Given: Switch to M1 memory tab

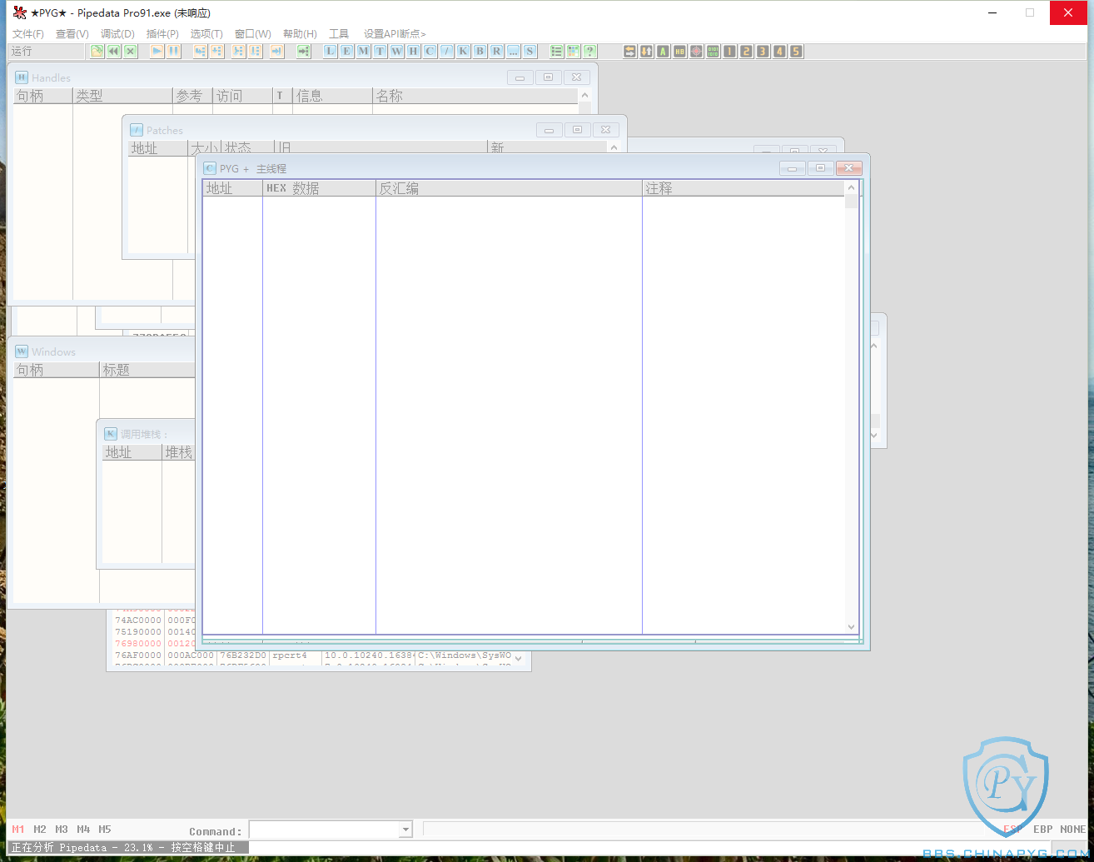Looking at the screenshot, I should tap(18, 830).
